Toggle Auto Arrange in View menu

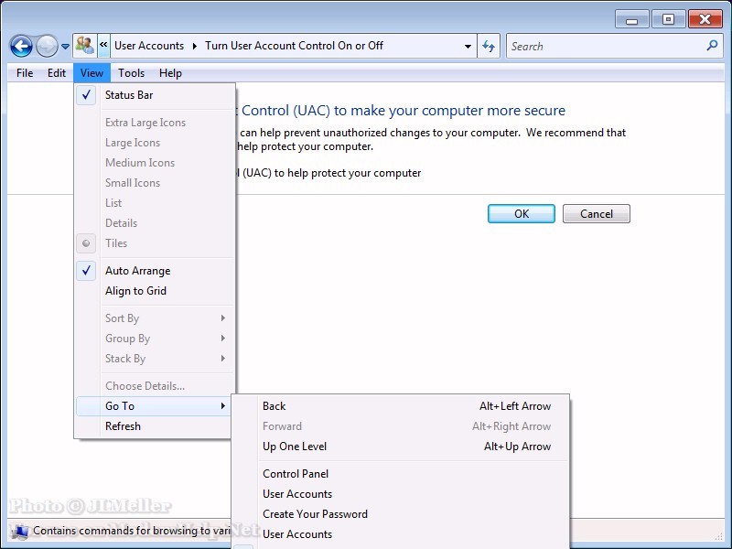pyautogui.click(x=155, y=271)
